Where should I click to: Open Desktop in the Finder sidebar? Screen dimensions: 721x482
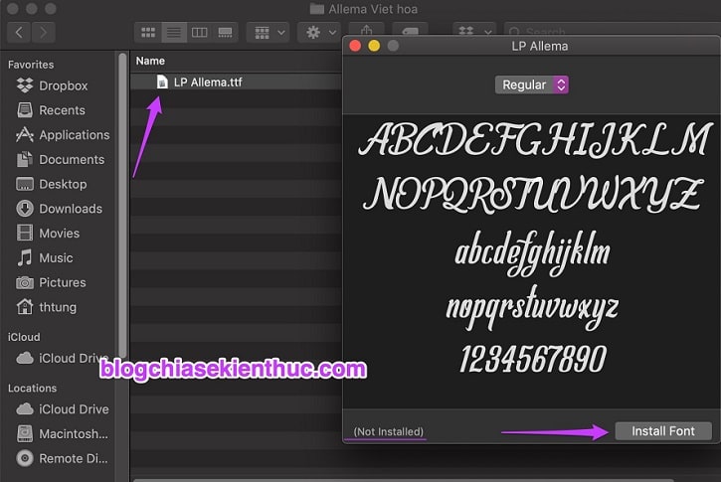coord(51,184)
